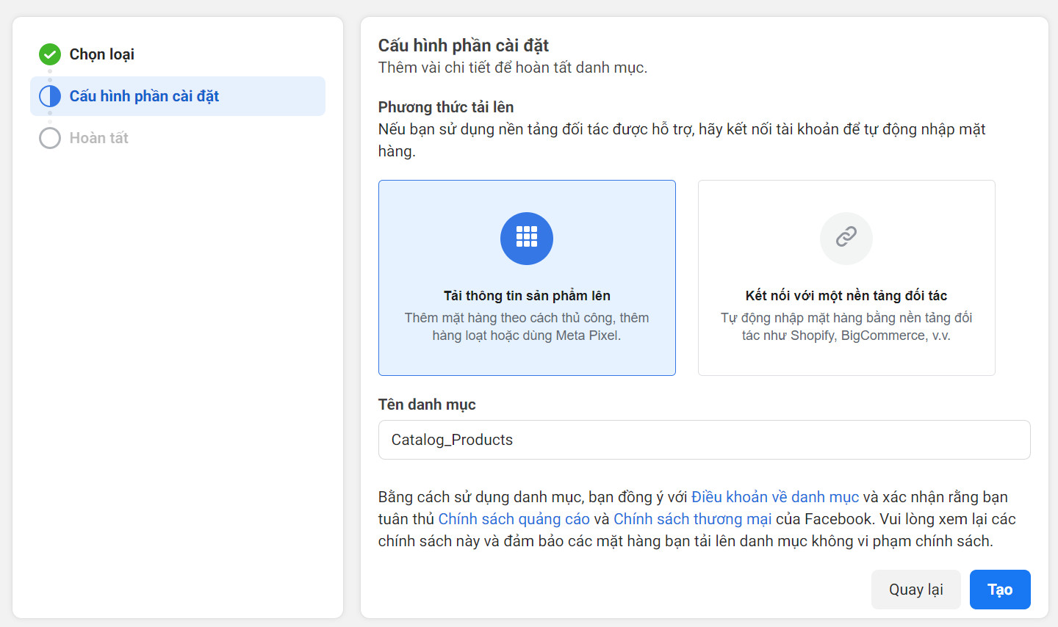
Task: Open Điều khoản về danh mục link
Action: [775, 497]
